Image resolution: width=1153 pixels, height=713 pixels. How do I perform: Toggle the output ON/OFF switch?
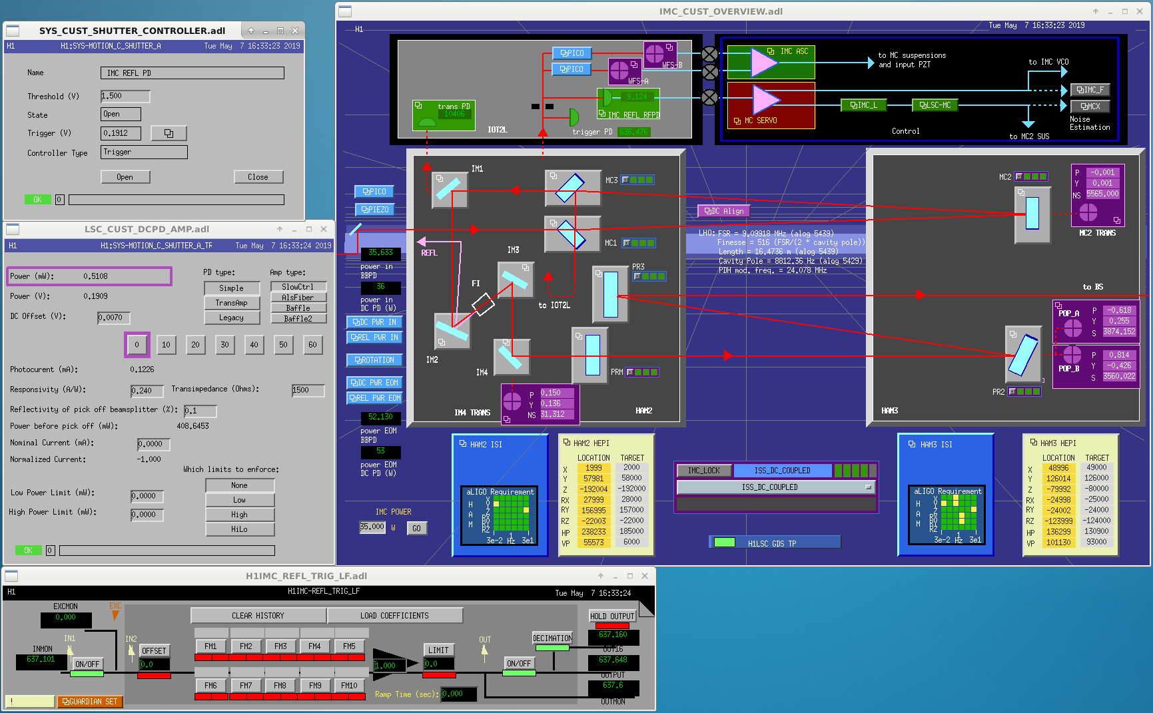519,663
